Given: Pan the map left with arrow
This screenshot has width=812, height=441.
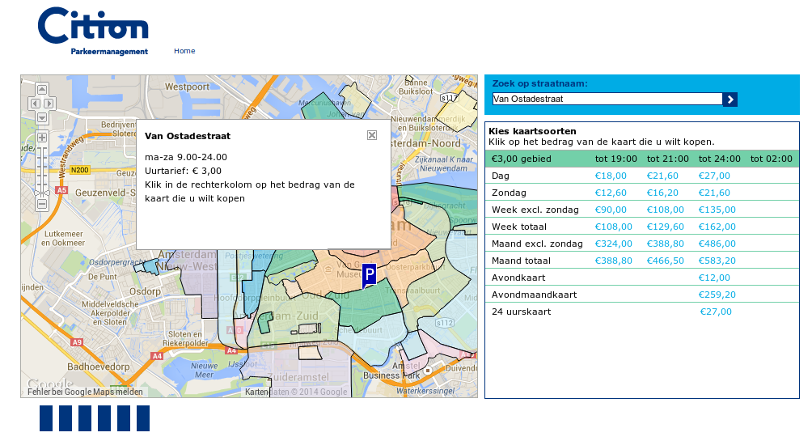Looking at the screenshot, I should click(34, 104).
